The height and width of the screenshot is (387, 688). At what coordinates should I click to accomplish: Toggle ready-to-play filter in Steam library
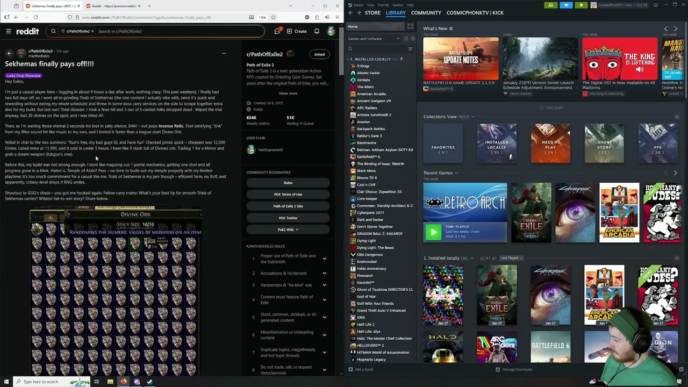413,39
